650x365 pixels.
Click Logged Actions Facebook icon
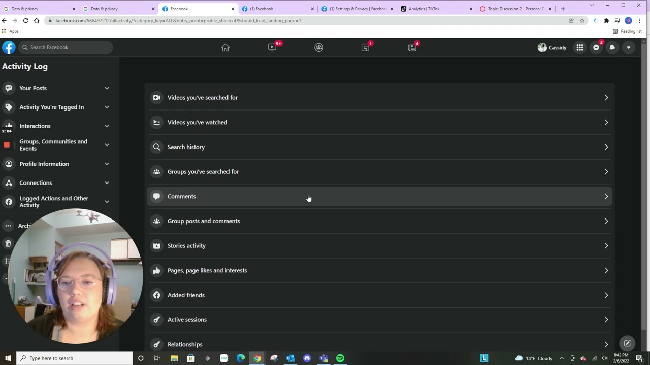(x=9, y=202)
